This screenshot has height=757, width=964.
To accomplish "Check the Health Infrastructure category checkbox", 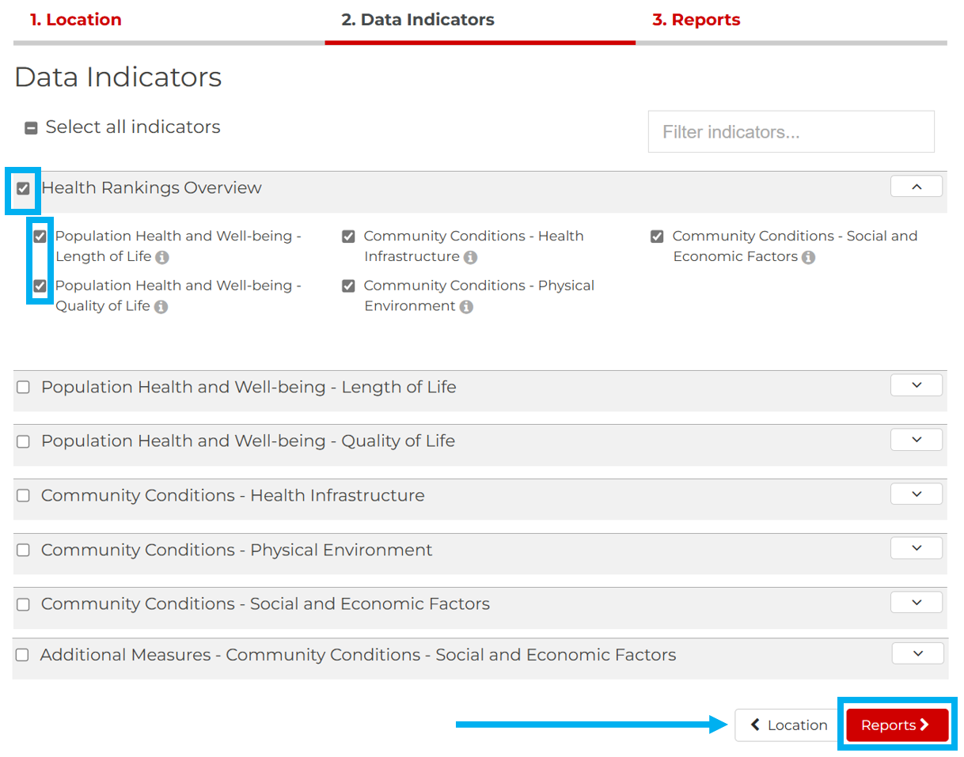I will point(23,496).
